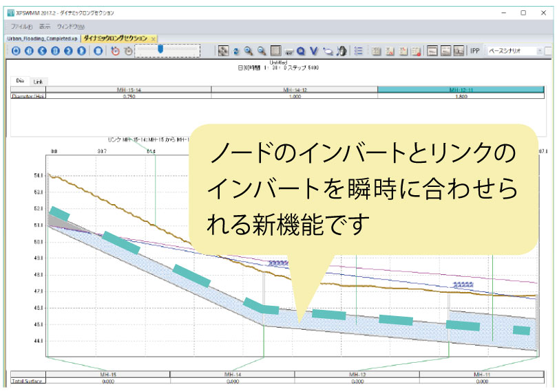
Task: Open the 表示 menu
Action: click(45, 27)
